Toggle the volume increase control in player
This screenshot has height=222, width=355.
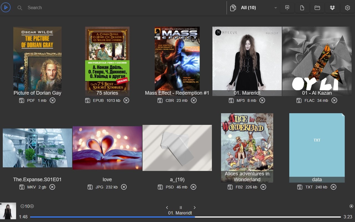coord(32,206)
